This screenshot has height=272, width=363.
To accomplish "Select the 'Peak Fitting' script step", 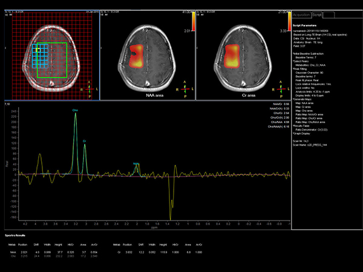I will tap(299, 69).
